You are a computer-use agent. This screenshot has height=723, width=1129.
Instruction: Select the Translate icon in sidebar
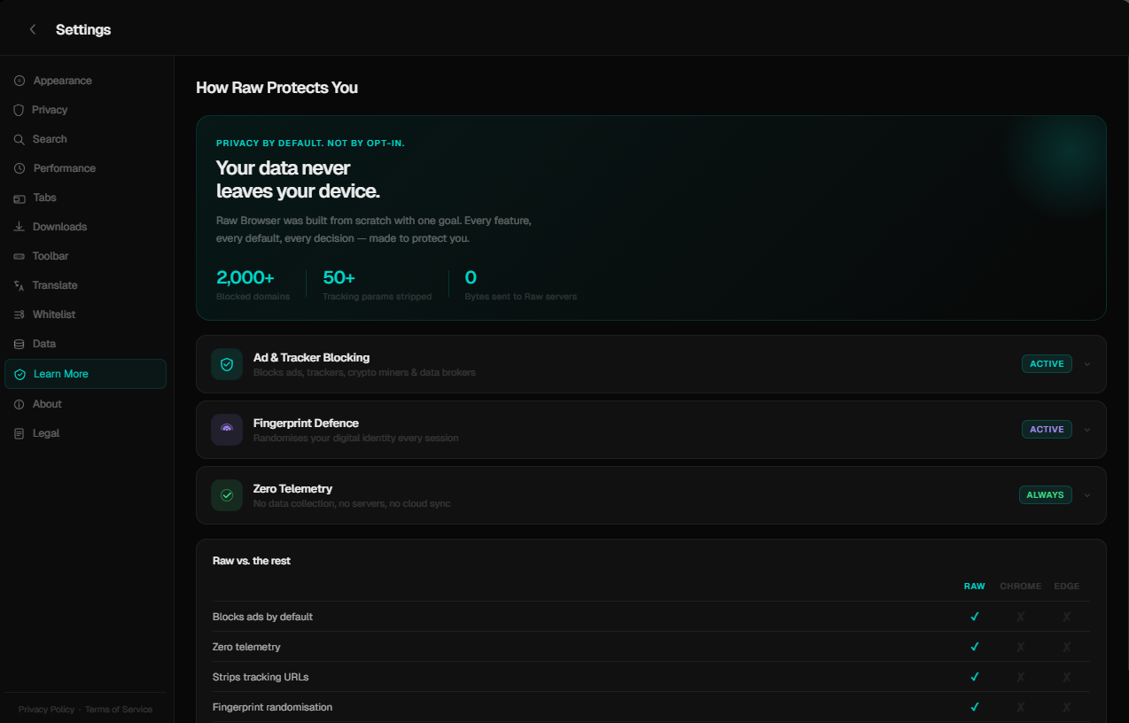[19, 284]
